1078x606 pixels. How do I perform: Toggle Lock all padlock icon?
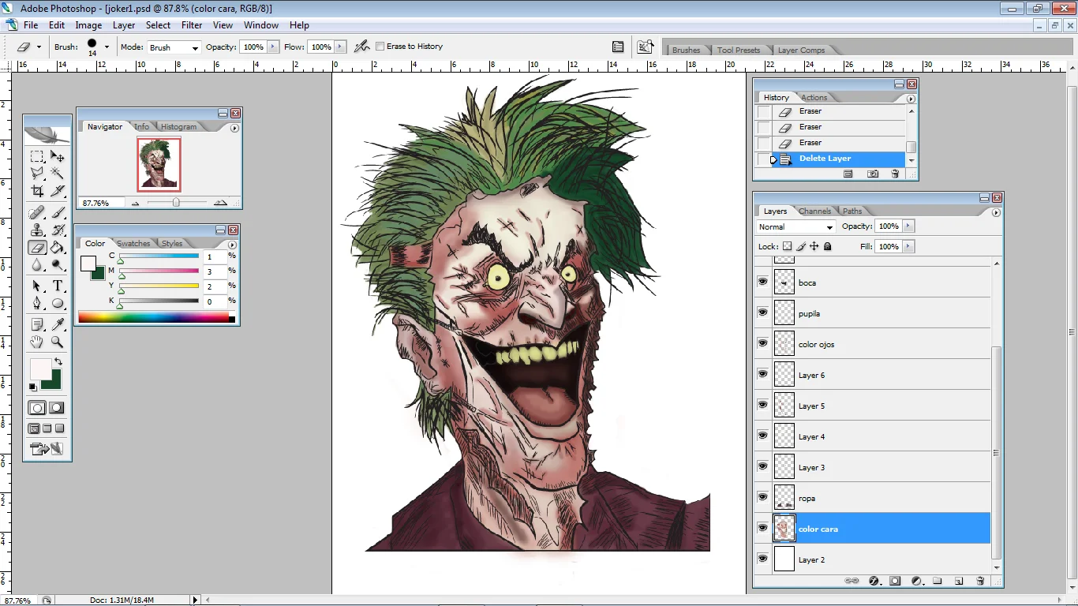point(828,247)
